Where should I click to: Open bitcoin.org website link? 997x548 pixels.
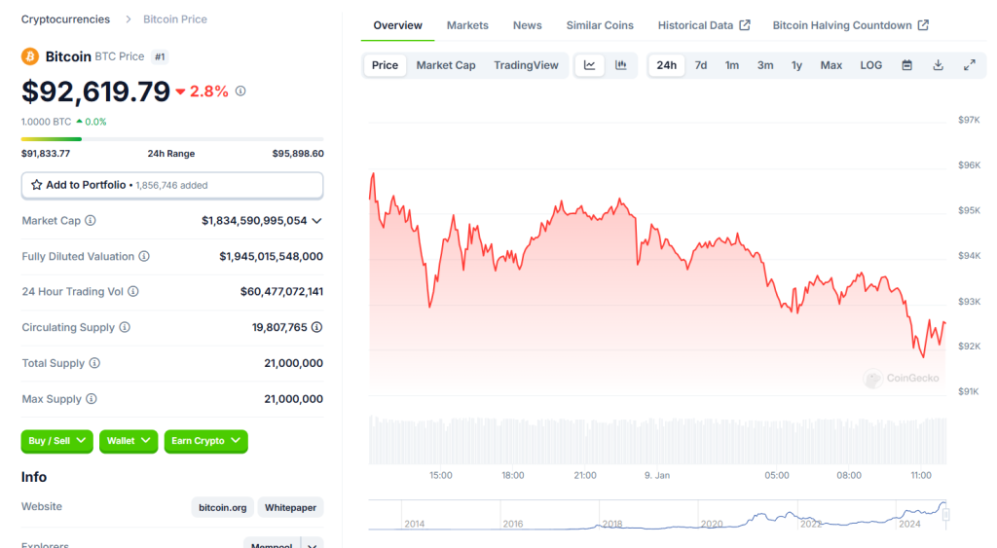click(x=223, y=507)
